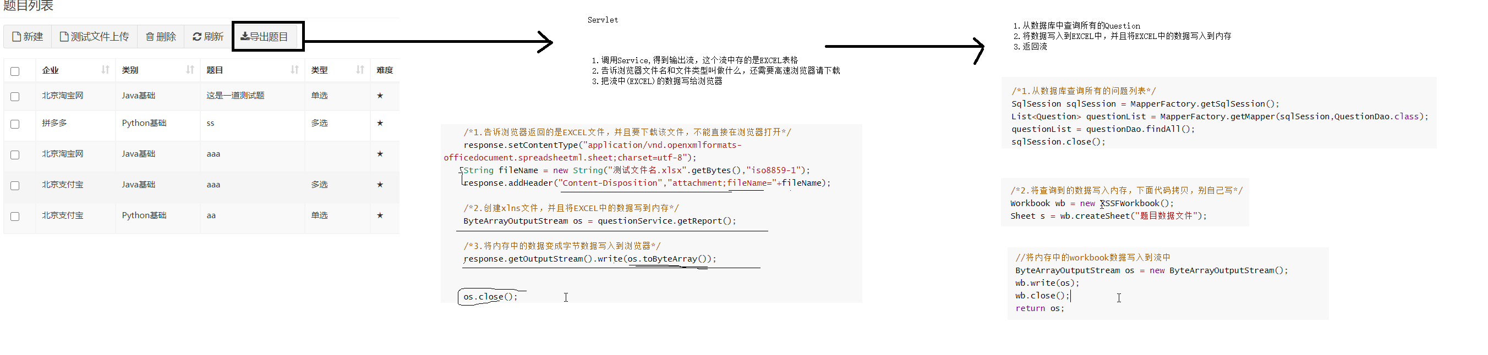1488x355 pixels.
Task: Check the box for the 拼多多 row
Action: coord(15,124)
